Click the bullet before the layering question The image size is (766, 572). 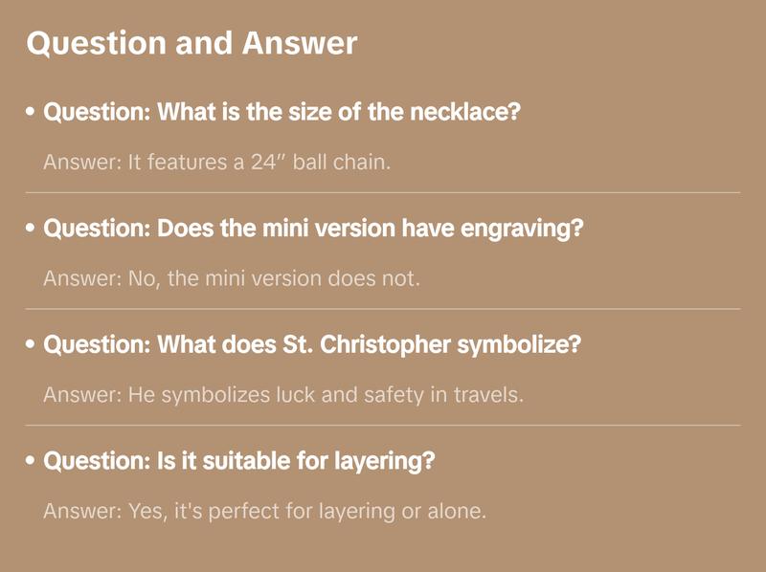(32, 461)
